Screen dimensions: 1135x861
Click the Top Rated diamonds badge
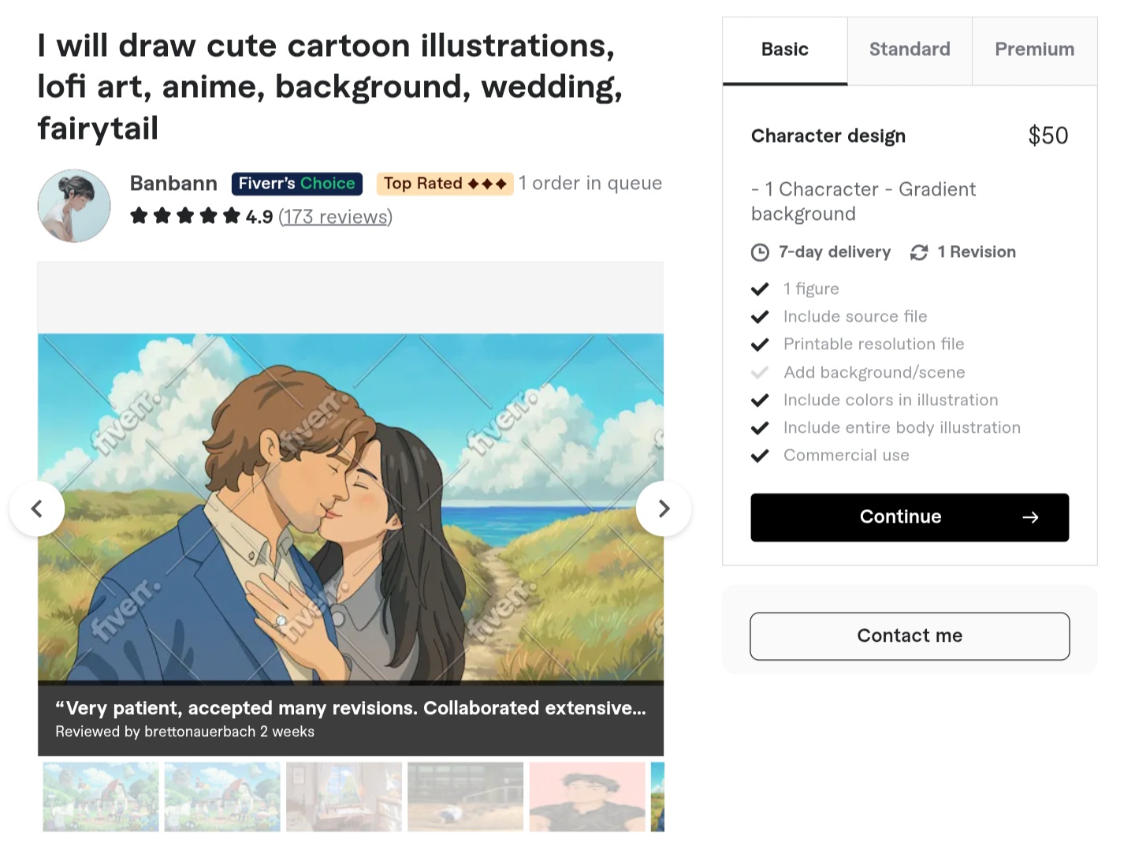pyautogui.click(x=445, y=184)
